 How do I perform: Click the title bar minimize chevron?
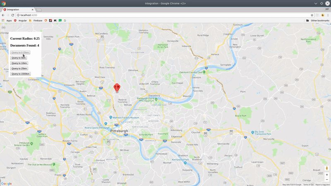coord(316,3)
